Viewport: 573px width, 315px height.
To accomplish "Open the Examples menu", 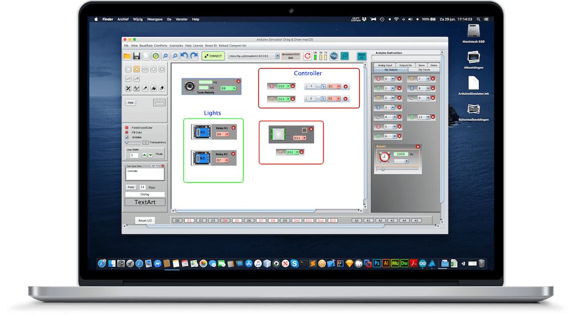I will [x=176, y=46].
